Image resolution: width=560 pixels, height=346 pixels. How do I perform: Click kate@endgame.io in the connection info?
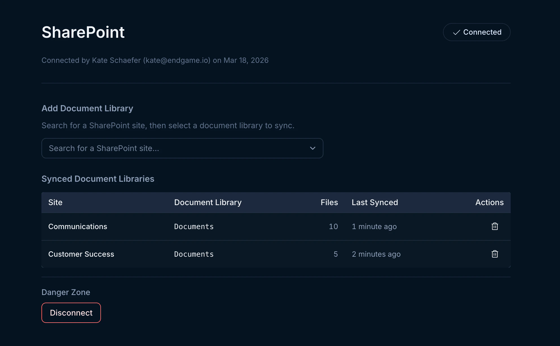pyautogui.click(x=177, y=60)
